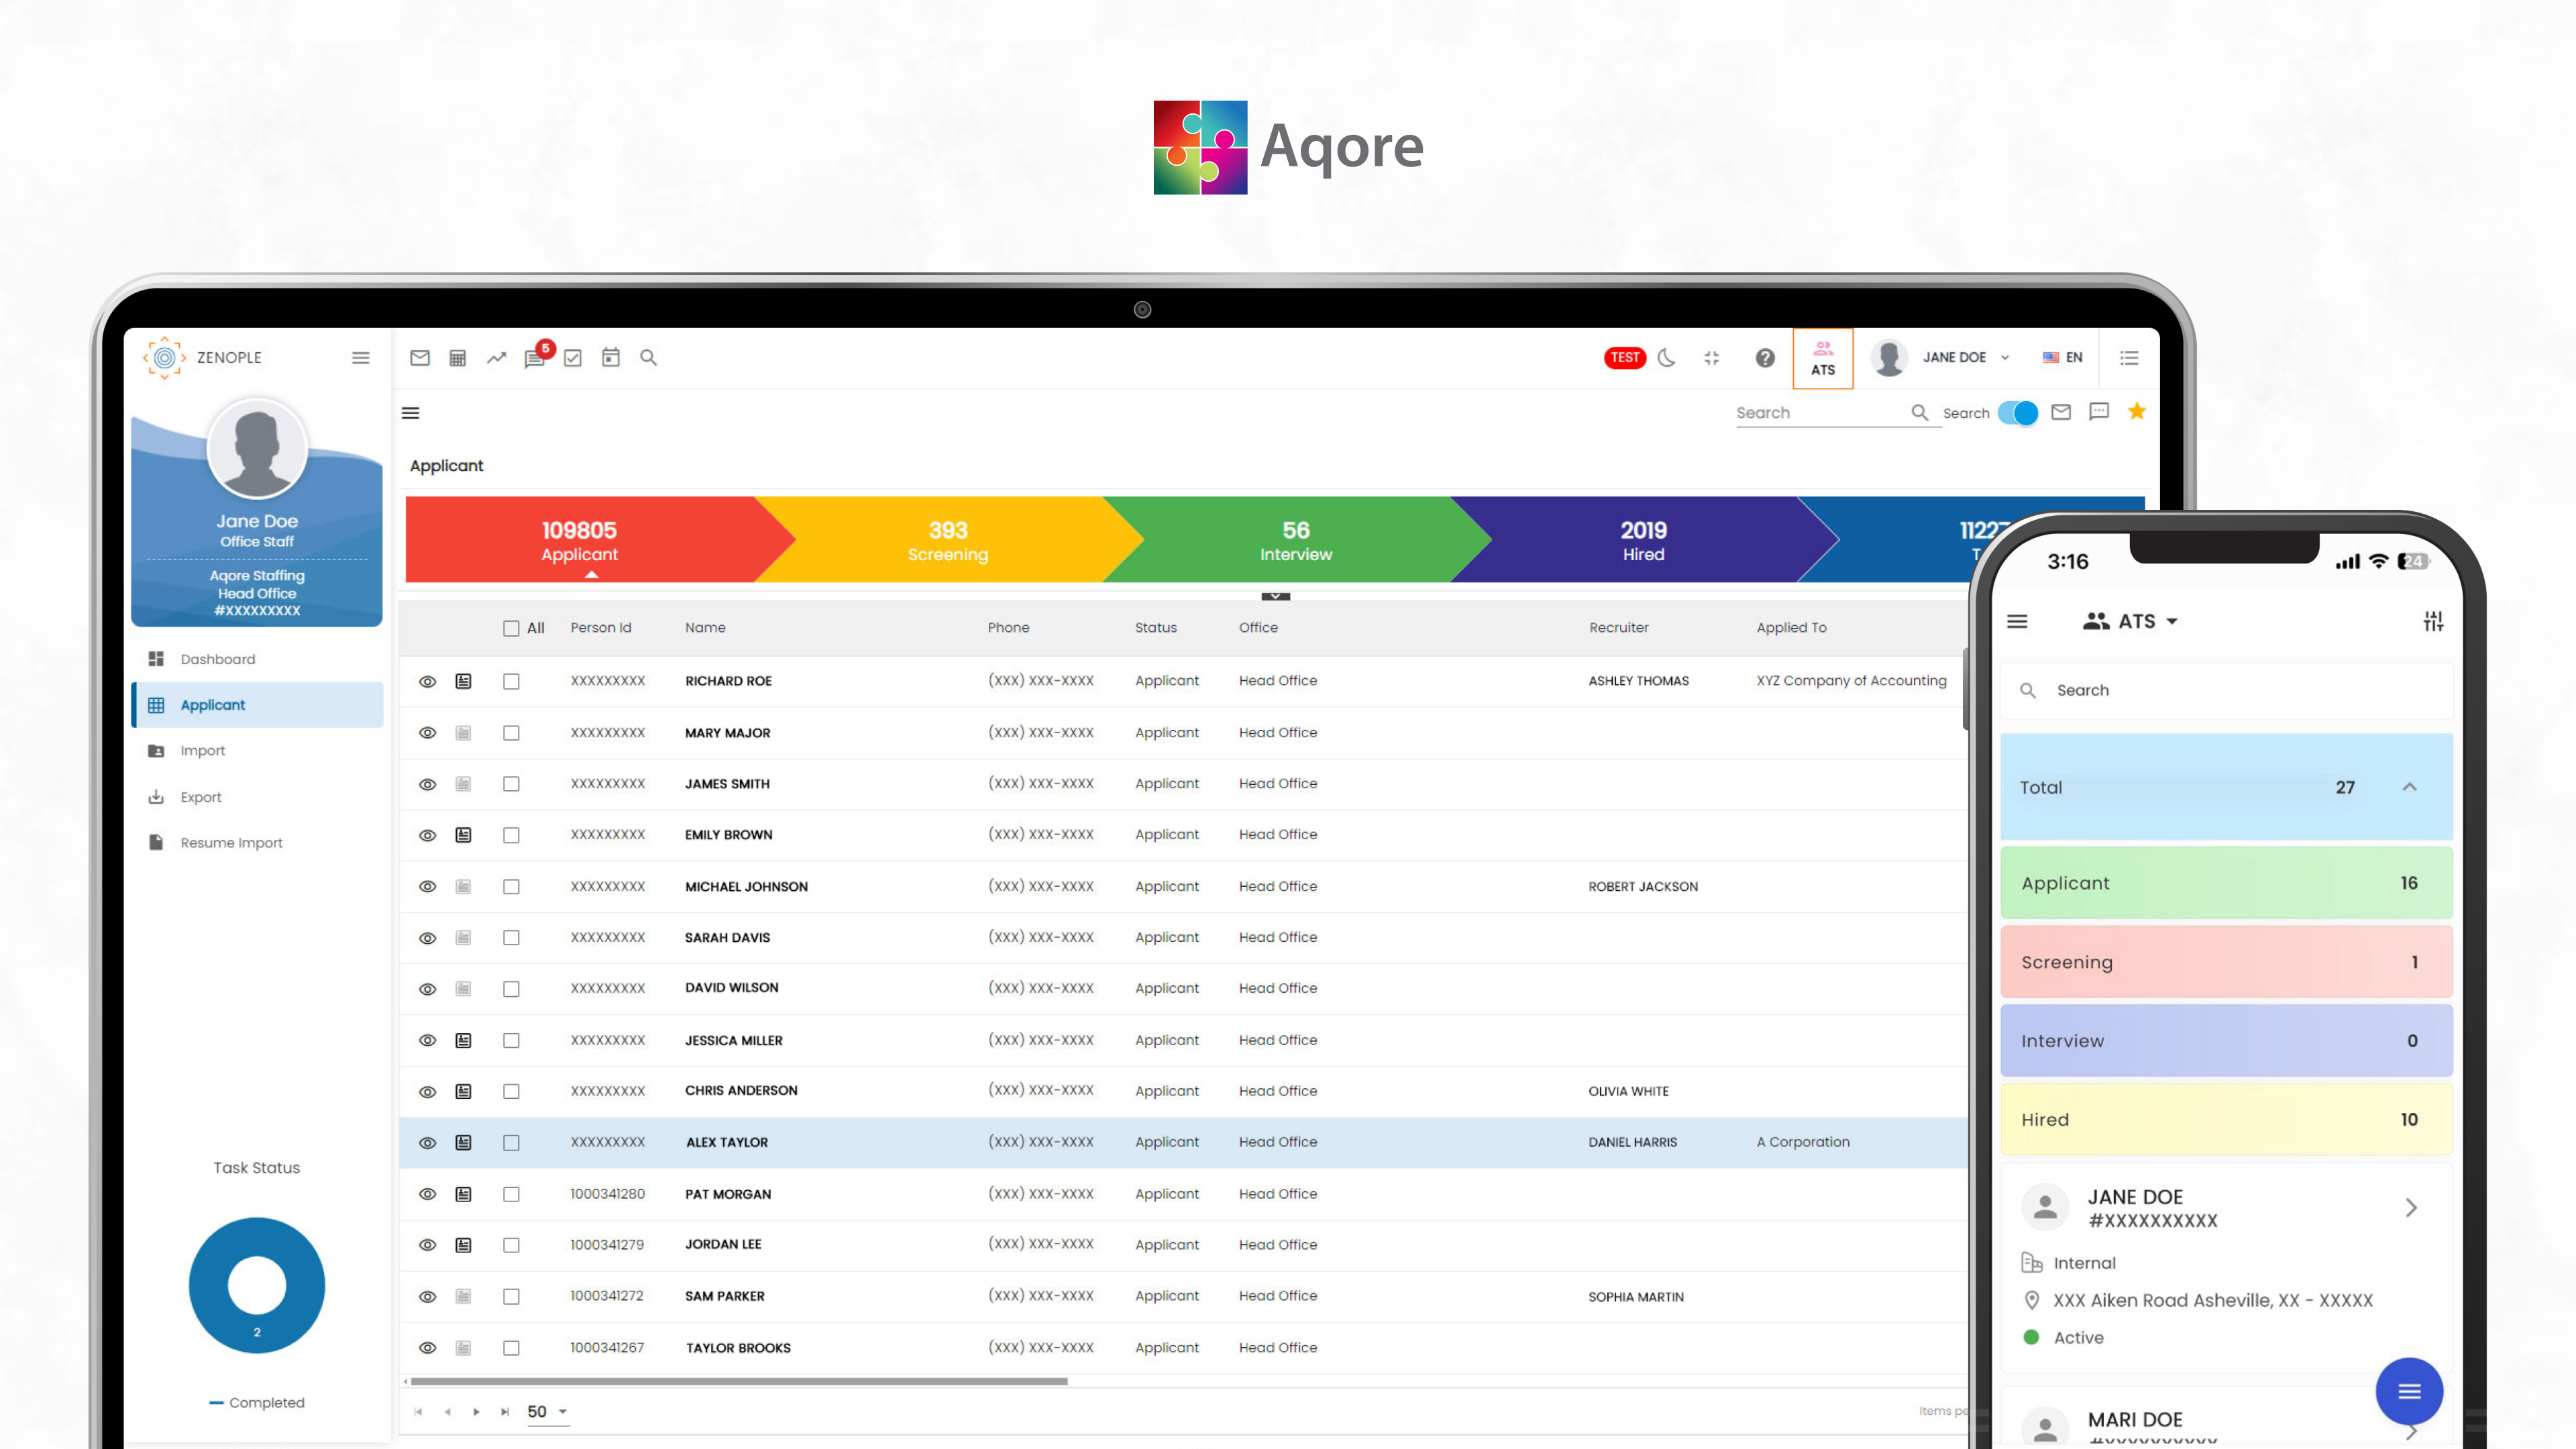View details of RICHARD ROE using the eye icon

pyautogui.click(x=427, y=681)
